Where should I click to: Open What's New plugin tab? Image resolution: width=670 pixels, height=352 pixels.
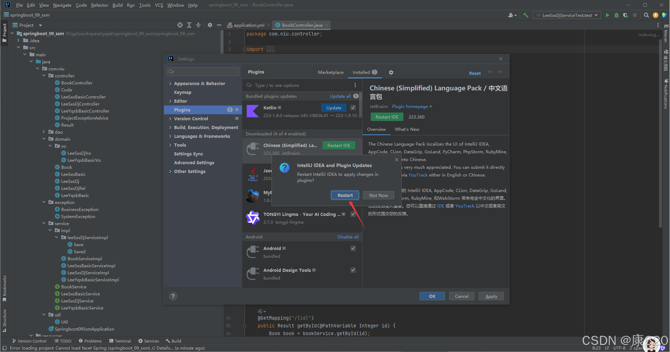(x=407, y=129)
